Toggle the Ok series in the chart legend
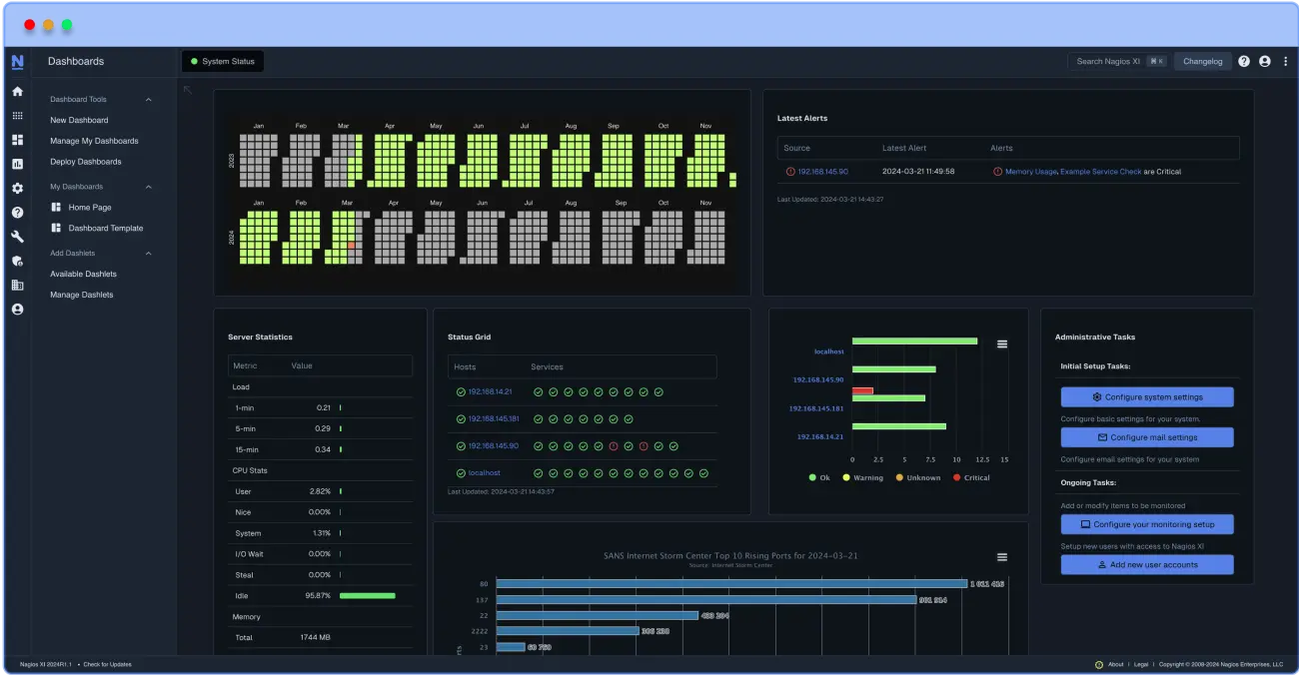1299x675 pixels. (821, 477)
